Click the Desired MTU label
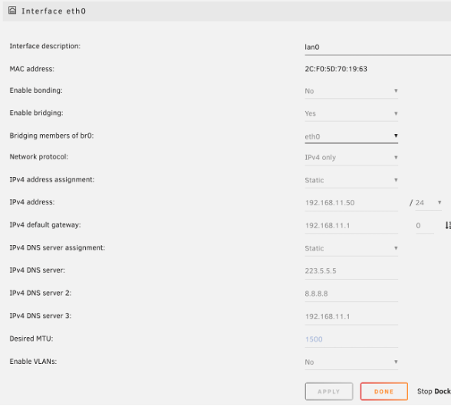Viewport: 451px width, 406px height. [x=31, y=339]
